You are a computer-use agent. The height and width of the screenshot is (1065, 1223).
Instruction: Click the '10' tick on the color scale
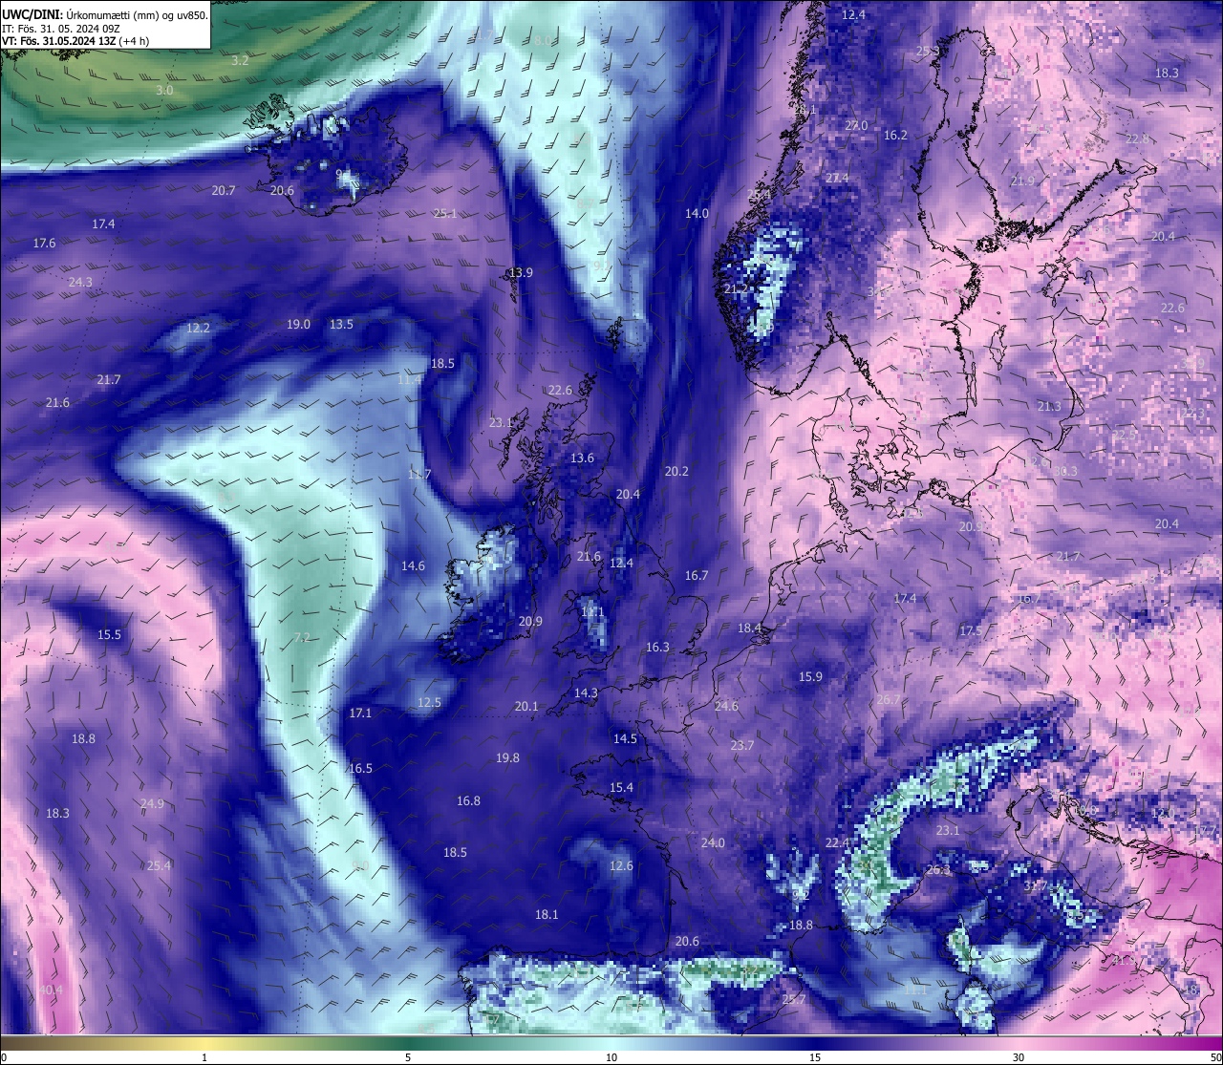(x=611, y=1057)
